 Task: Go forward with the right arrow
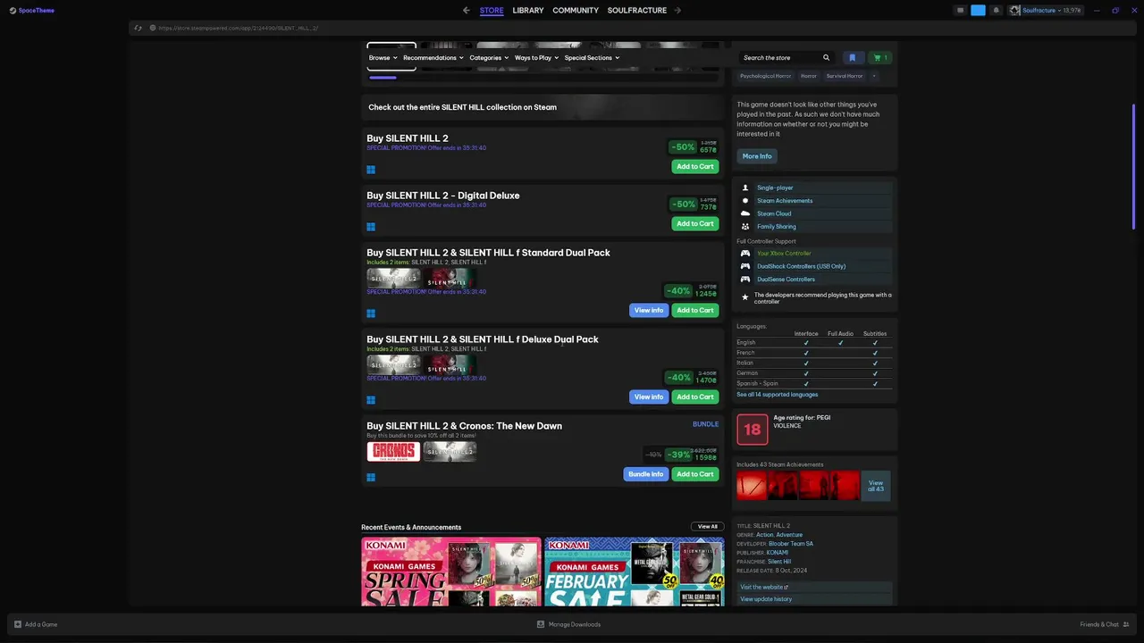coord(677,10)
